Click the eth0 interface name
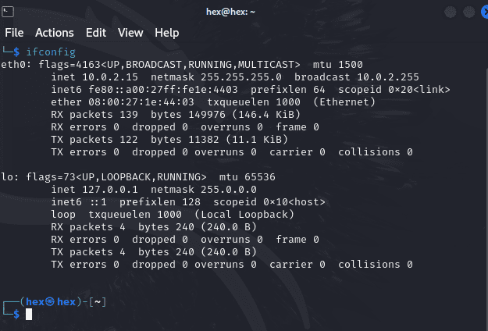The width and height of the screenshot is (488, 331). (14, 64)
